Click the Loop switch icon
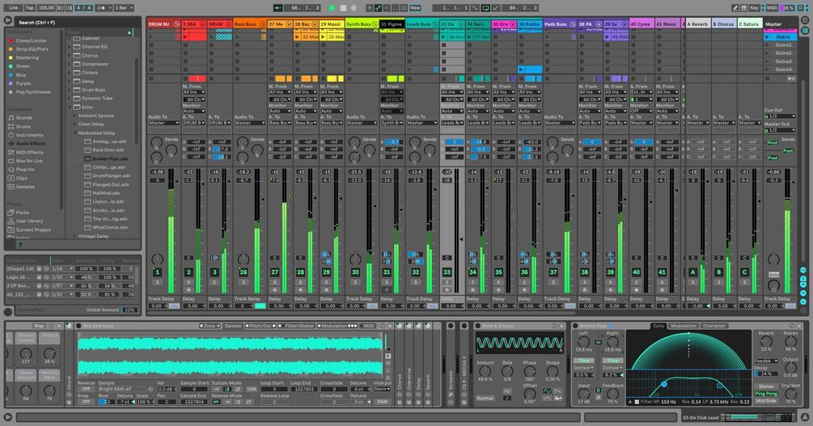Screen dimensions: 813x426 pos(486,8)
